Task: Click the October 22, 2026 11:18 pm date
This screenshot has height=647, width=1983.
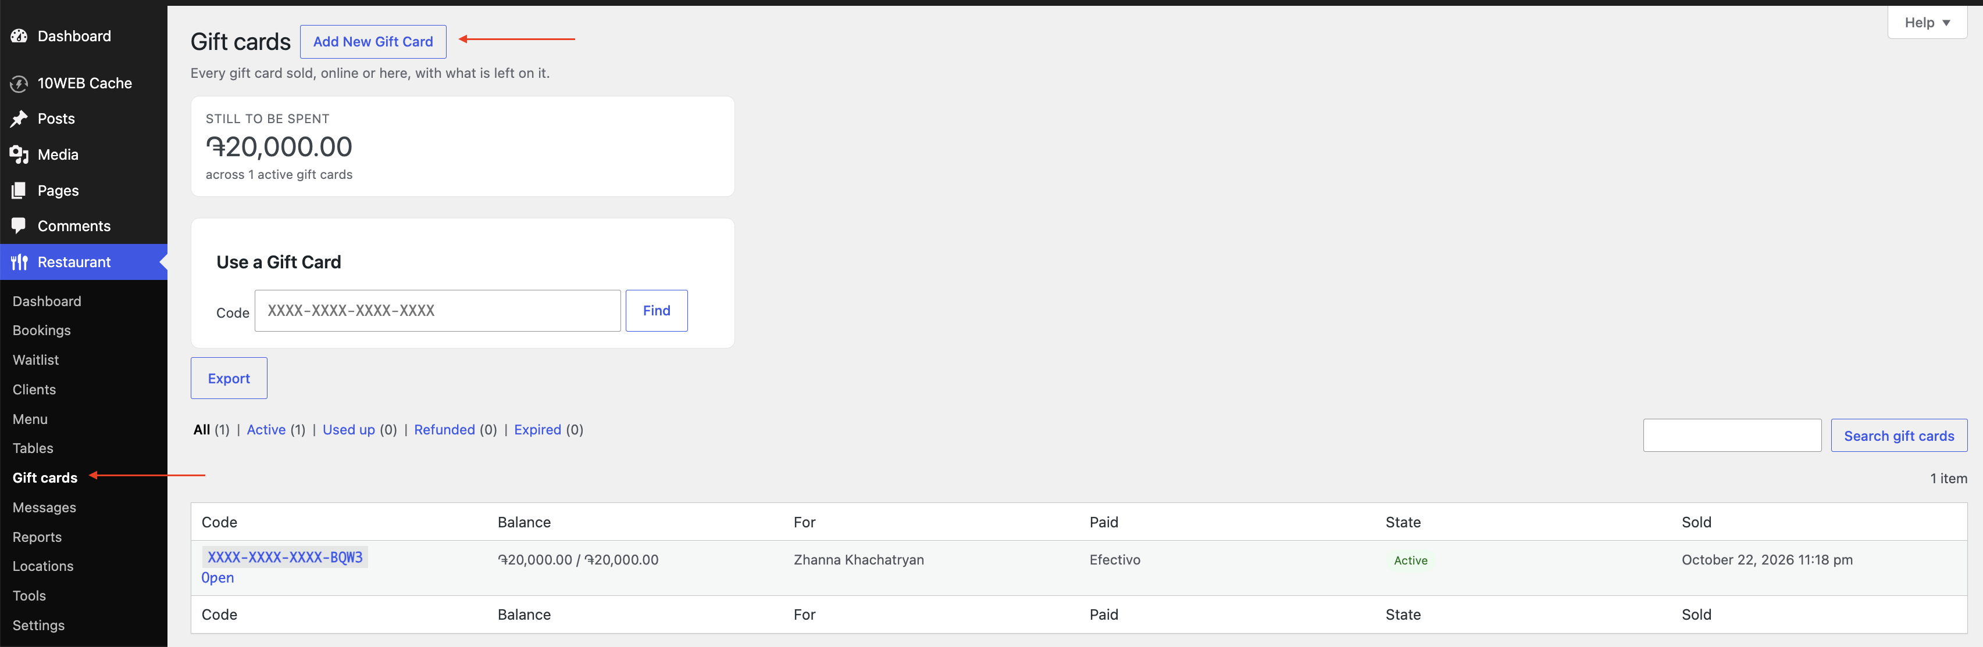Action: (1767, 559)
